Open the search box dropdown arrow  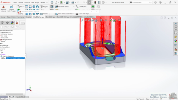(x=152, y=2)
